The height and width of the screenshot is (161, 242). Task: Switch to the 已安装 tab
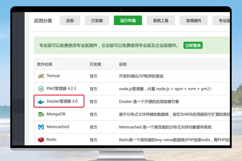pos(97,21)
